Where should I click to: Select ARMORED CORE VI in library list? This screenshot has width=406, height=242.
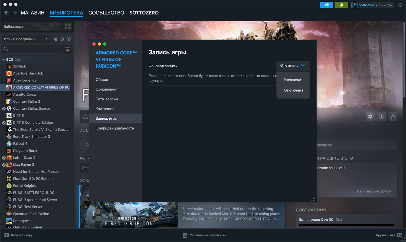coord(36,87)
